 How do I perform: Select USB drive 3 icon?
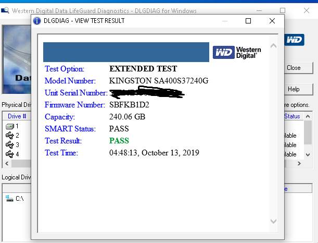(9, 145)
